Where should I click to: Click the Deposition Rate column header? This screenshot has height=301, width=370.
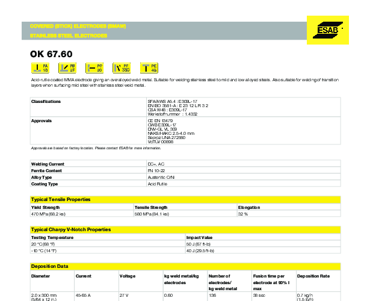click(313, 276)
